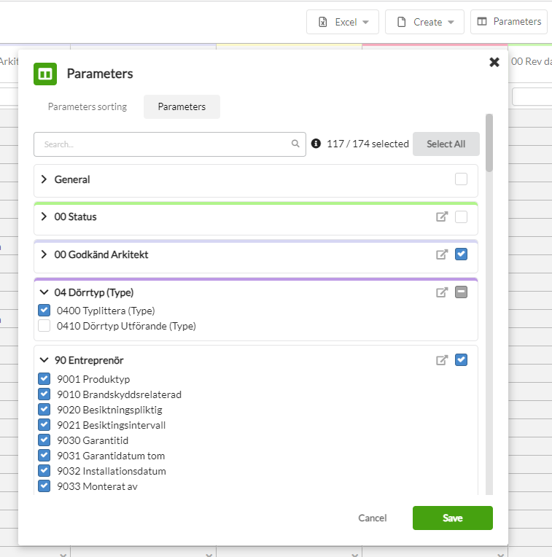Close the Parameters dialog with X
The height and width of the screenshot is (557, 552).
(x=494, y=62)
